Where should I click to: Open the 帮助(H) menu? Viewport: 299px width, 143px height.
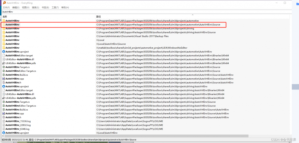tap(65, 7)
